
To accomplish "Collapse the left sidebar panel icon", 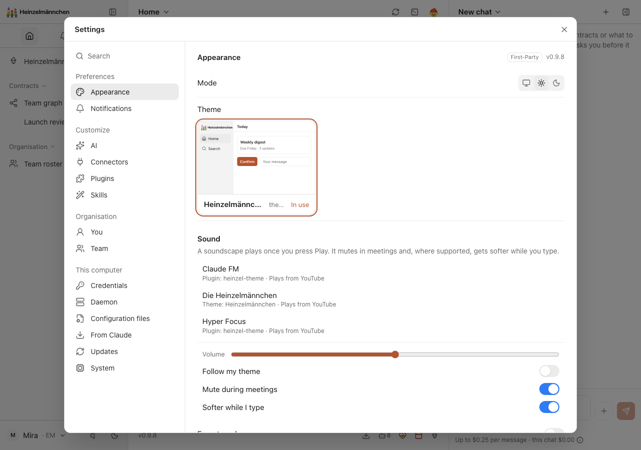I will tap(113, 12).
